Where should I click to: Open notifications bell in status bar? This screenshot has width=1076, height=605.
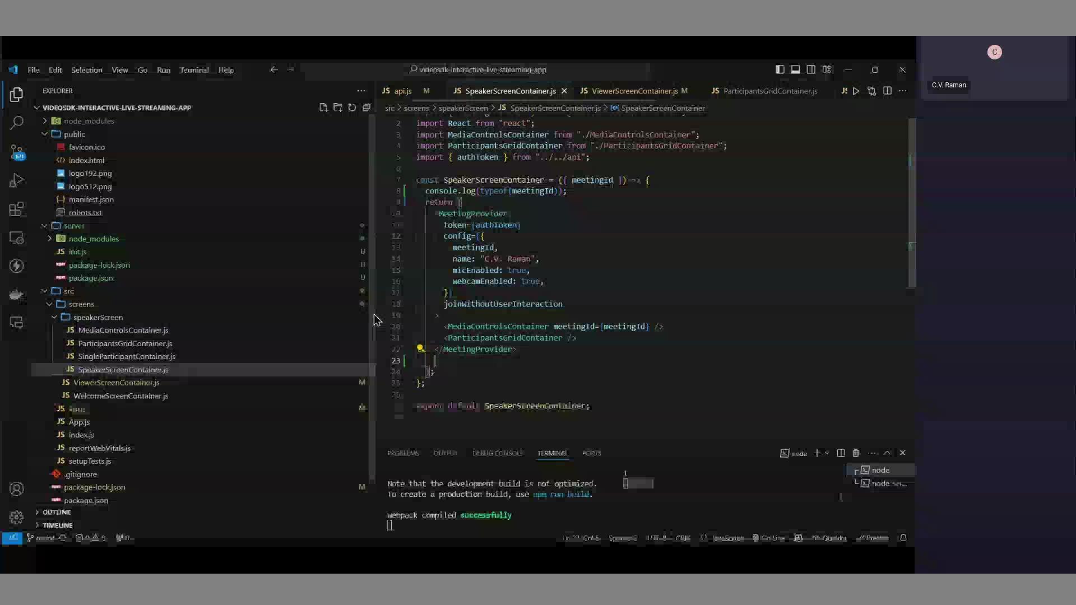pyautogui.click(x=903, y=538)
